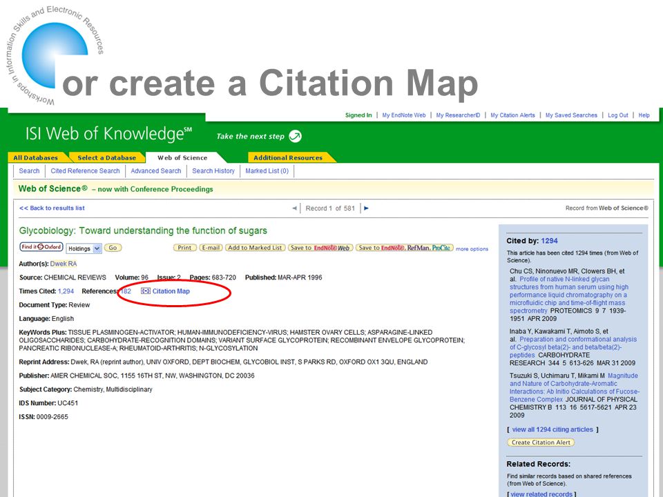Click Create Citation Alert button
Image resolution: width=663 pixels, height=497 pixels.
pos(541,442)
